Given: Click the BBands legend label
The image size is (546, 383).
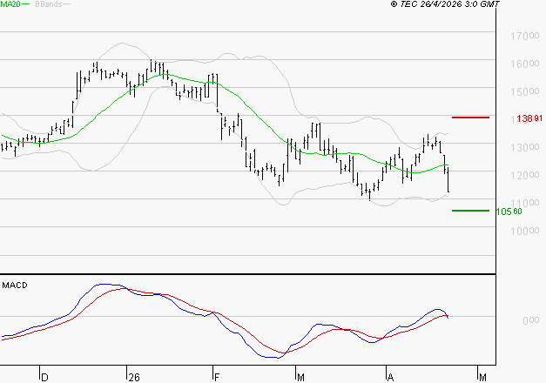Looking at the screenshot, I should [49, 4].
